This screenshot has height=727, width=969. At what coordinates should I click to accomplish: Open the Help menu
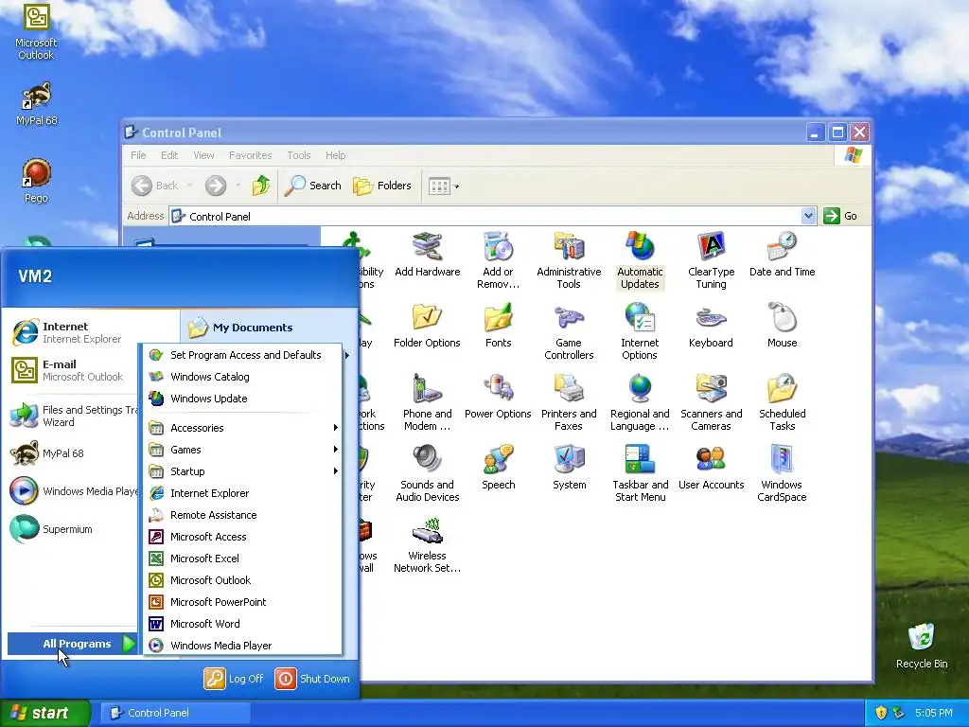coord(336,155)
